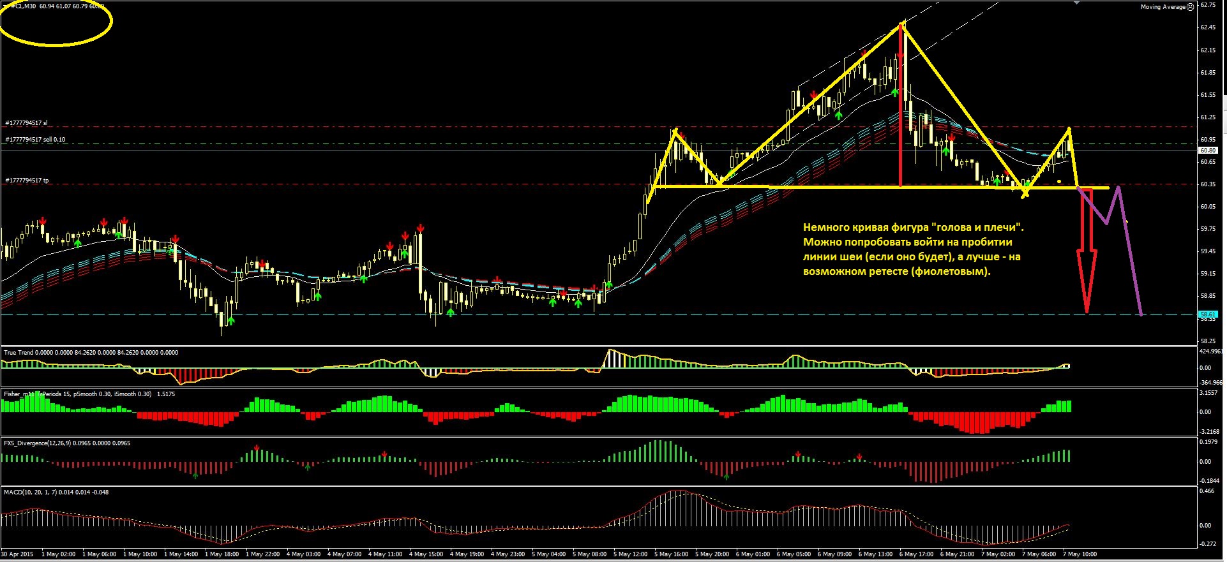
Task: Click the Moving Average expert label
Action: click(x=1163, y=7)
